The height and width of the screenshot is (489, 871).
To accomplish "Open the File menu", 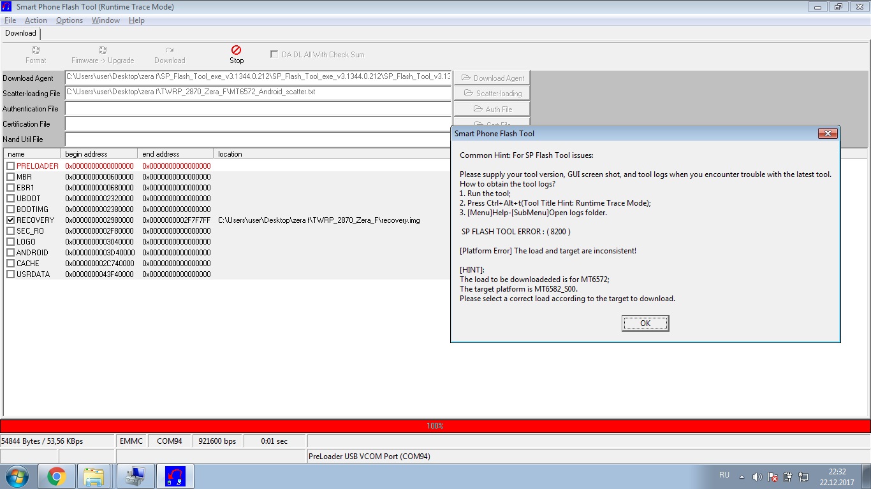I will (x=10, y=20).
